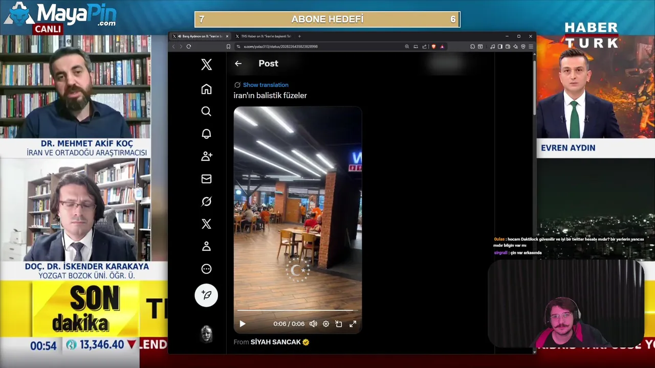Click Show translation link
655x368 pixels.
pyautogui.click(x=266, y=85)
